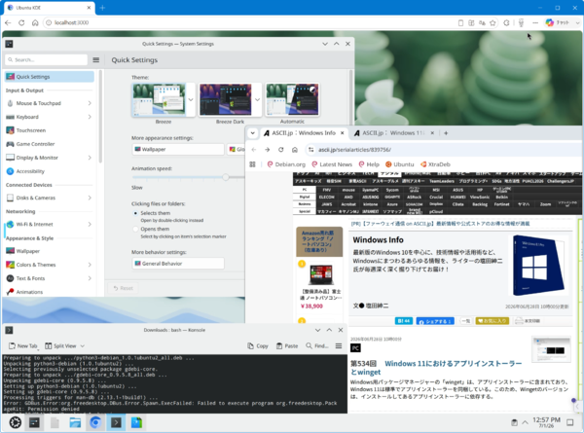This screenshot has width=584, height=433.
Task: Click the Touchscreen sidebar icon
Action: (10, 130)
